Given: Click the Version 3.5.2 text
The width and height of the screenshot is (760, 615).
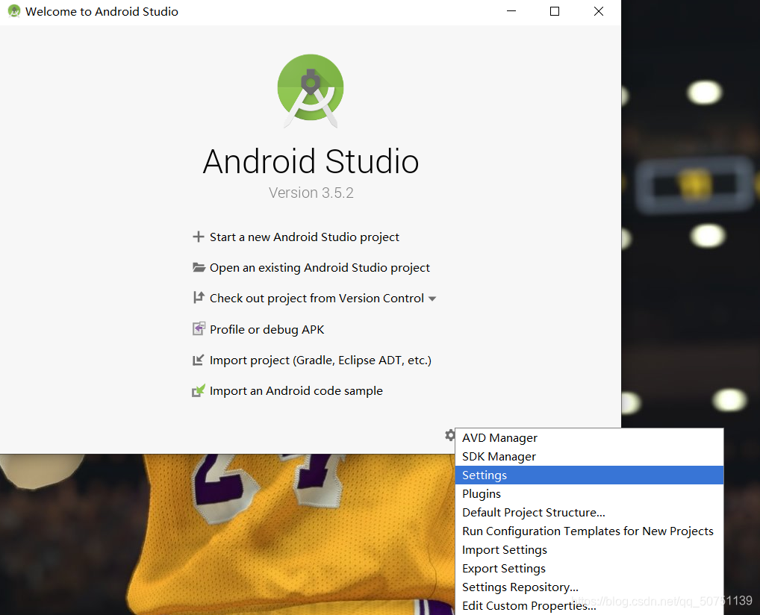Looking at the screenshot, I should tap(311, 193).
